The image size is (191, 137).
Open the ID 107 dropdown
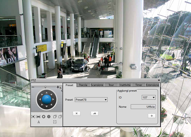pos(154,98)
